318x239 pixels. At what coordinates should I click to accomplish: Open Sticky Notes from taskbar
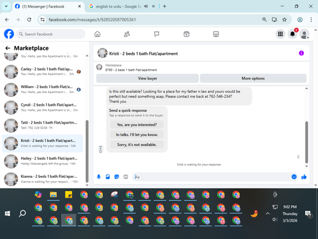[69, 194]
